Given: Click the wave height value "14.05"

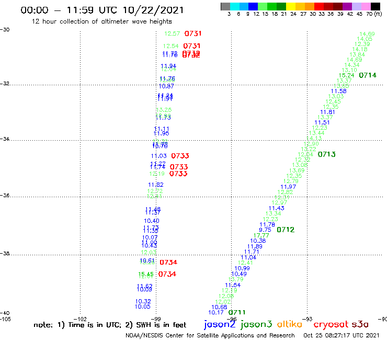Looking at the screenshot, I should point(365,39).
